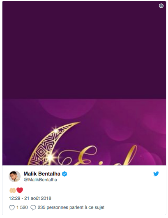Open Malik Bentalha's profile avatar
Viewport: 168px width, 218px height.
pos(14,176)
